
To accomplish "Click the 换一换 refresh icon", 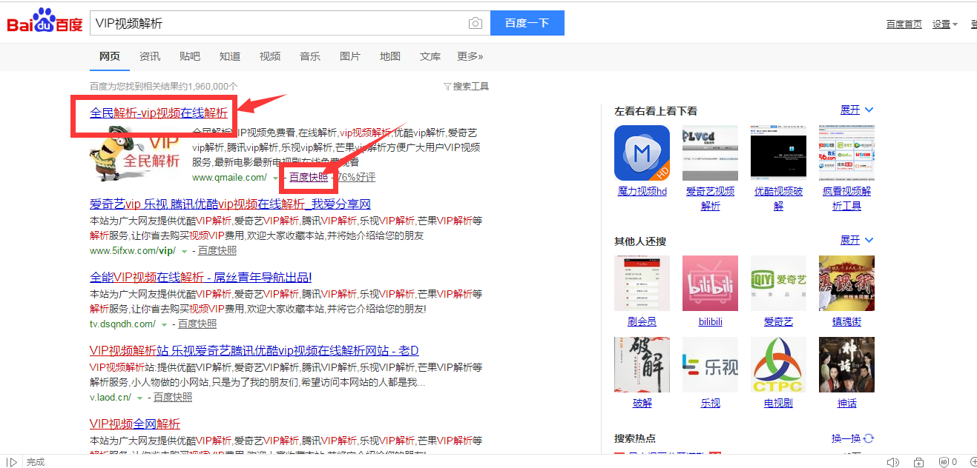I will coord(869,438).
